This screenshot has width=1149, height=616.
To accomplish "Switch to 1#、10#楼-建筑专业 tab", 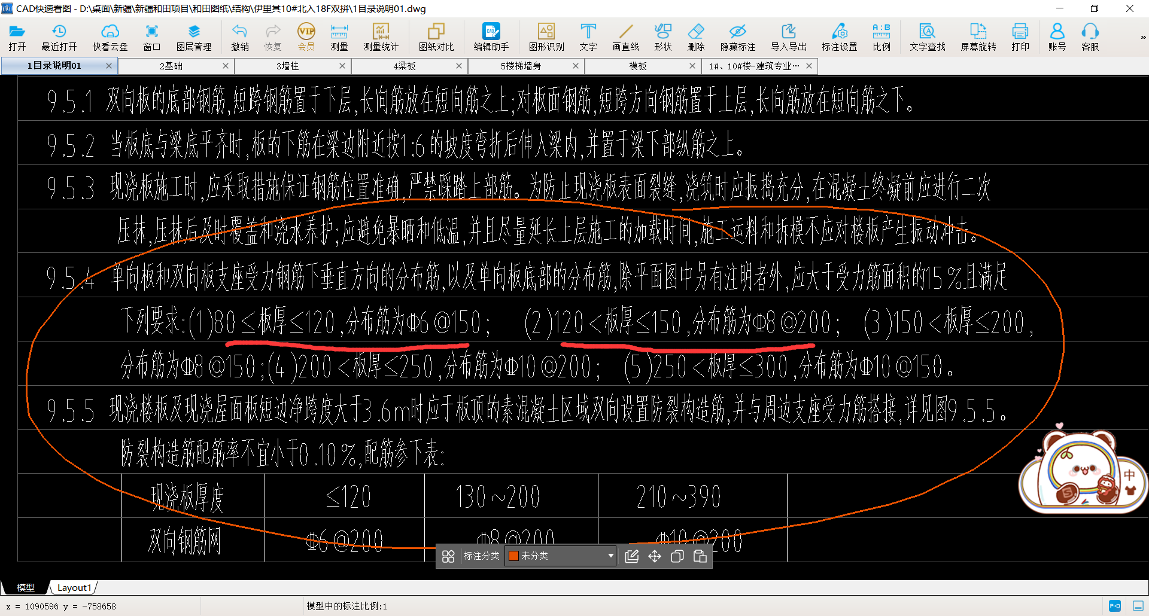I will click(754, 66).
